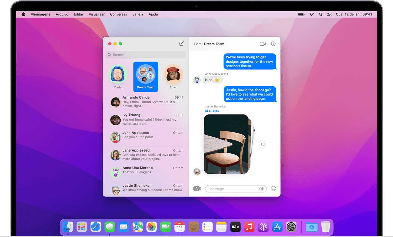Download the shared chair photo
Viewport: 393px width, 237px height.
point(263,144)
